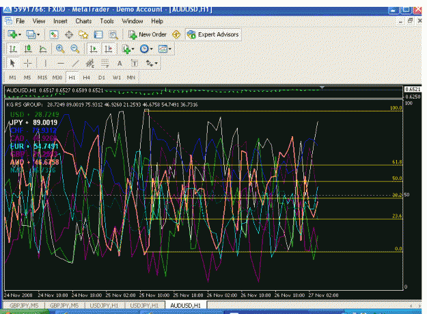Open the File menu
This screenshot has height=314, width=427.
coord(20,21)
